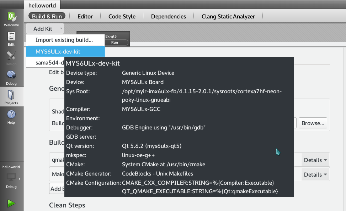Screen dimensions: 346x211
Task: Switch to the kit's Run settings button
Action: (115, 42)
